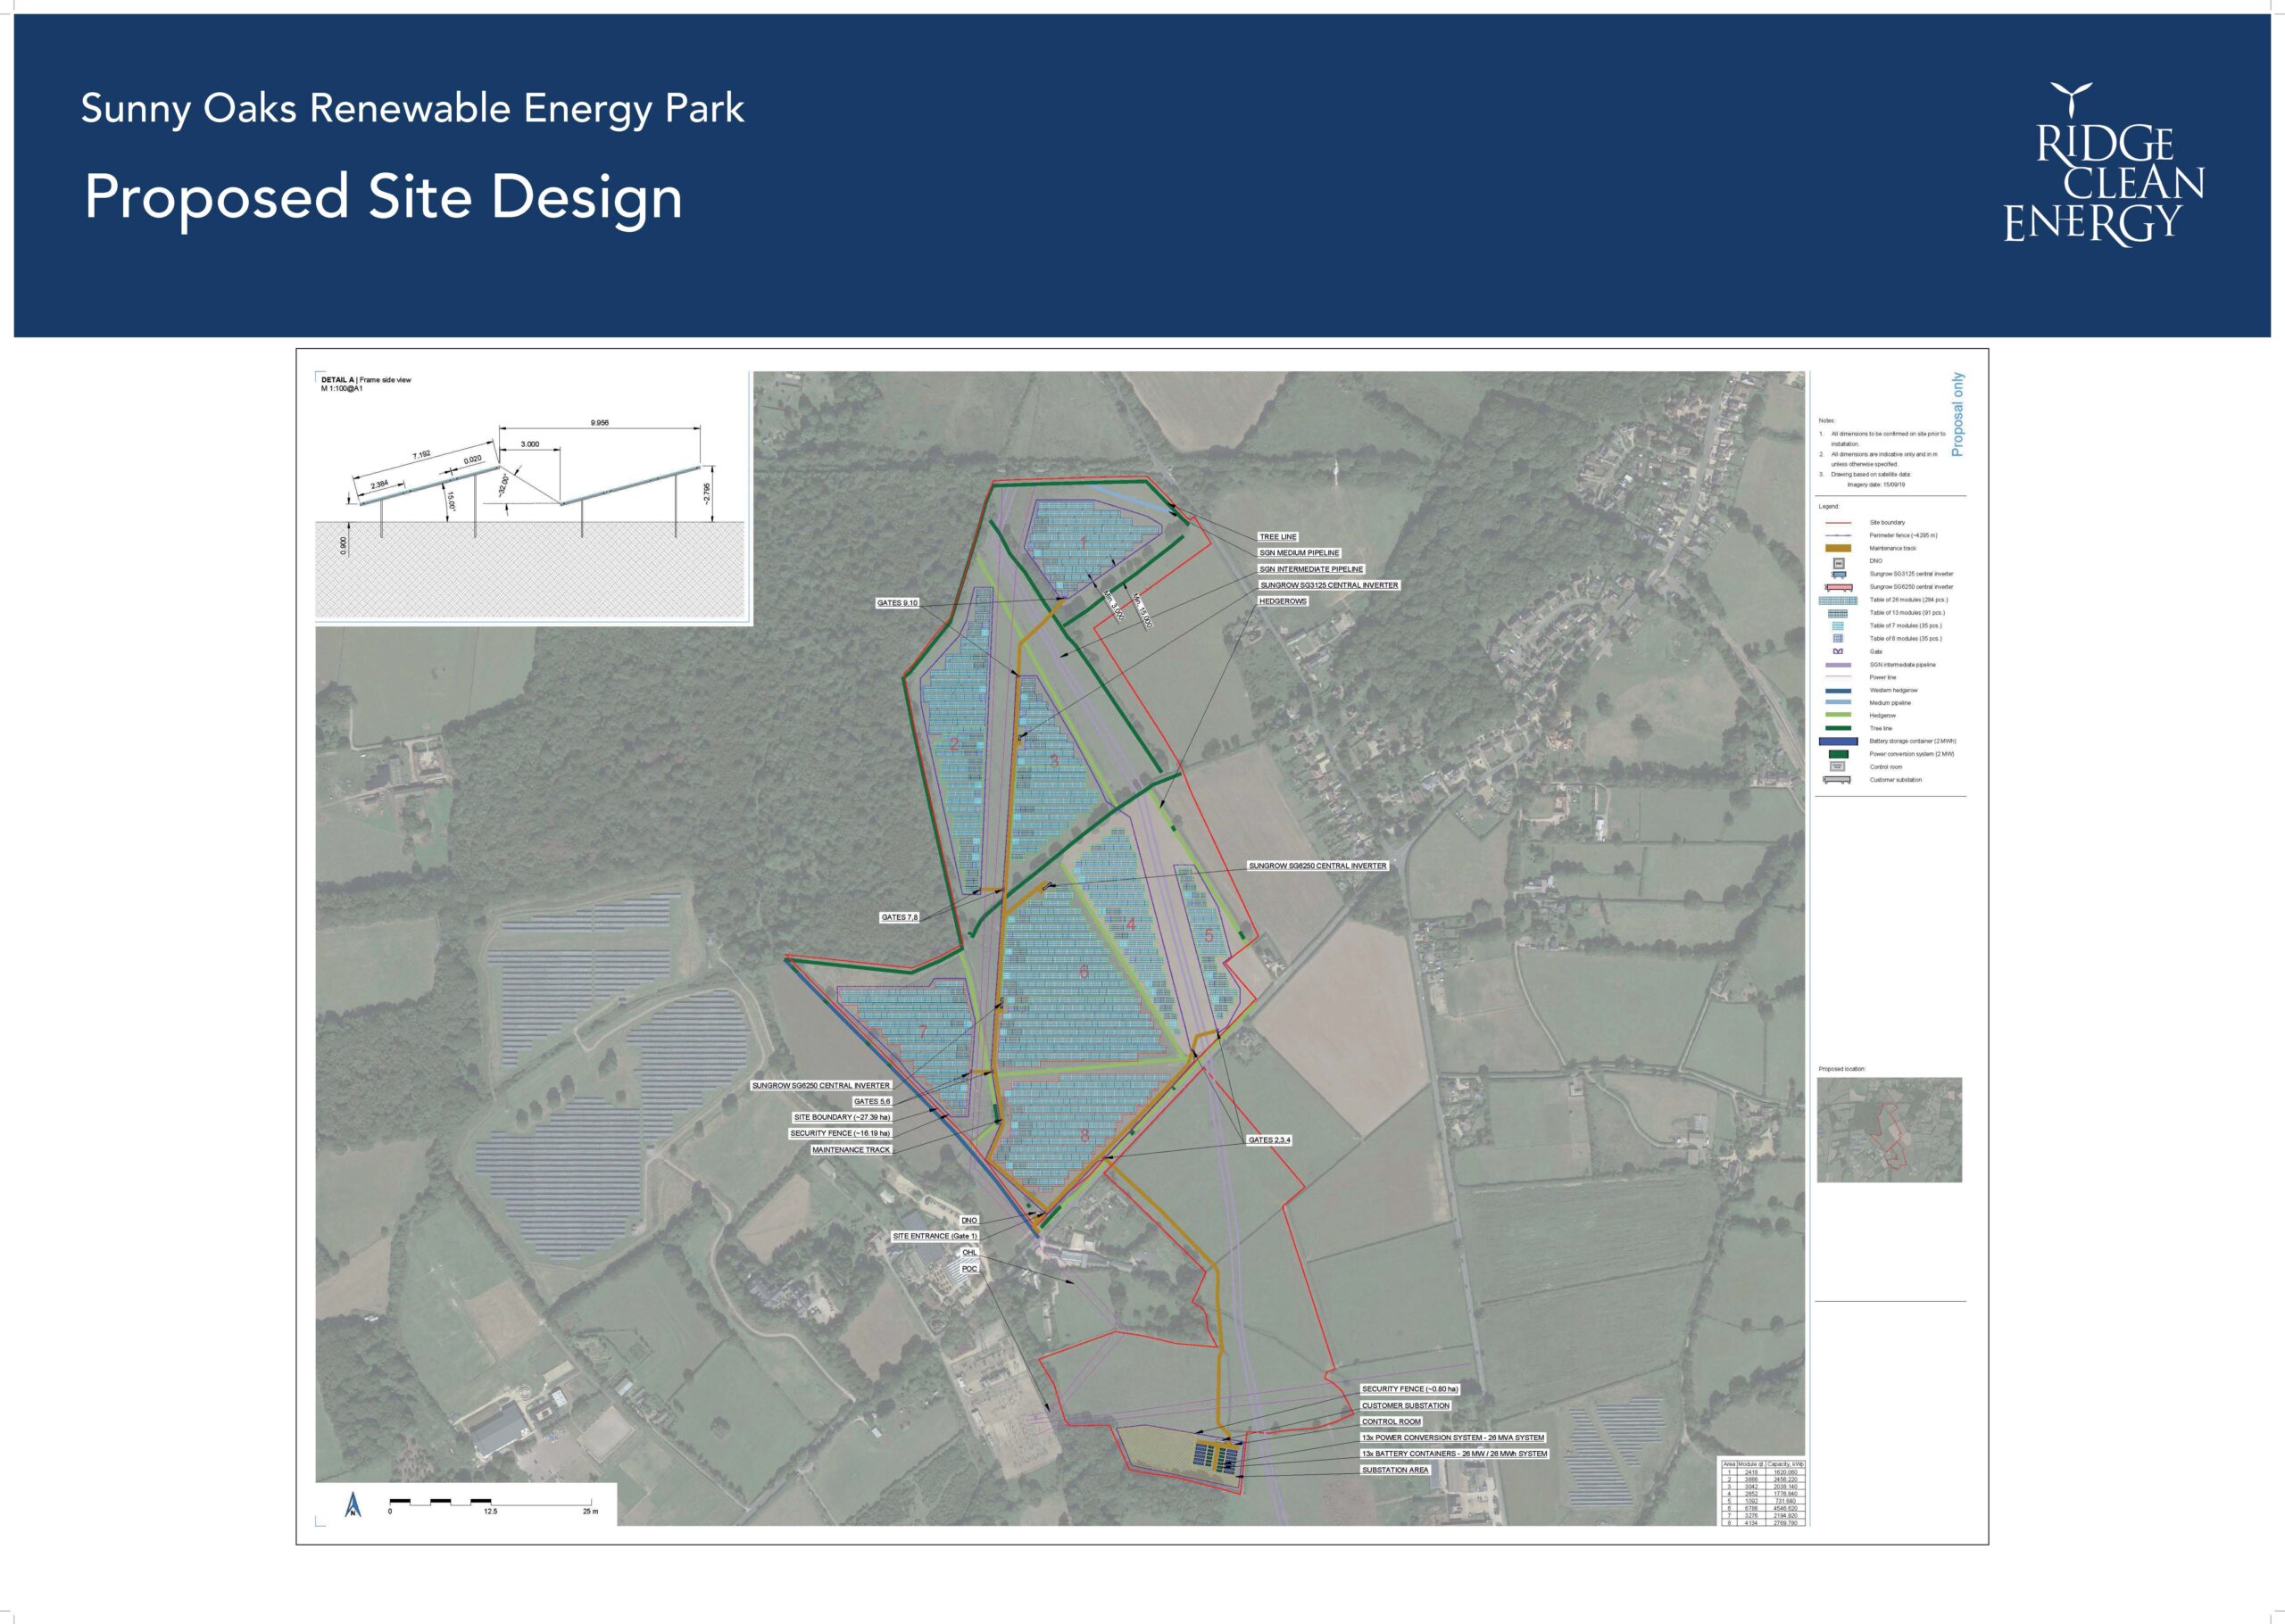Viewport: 2285px width, 1624px height.
Task: Click the Tree line dark green swatch
Action: pyautogui.click(x=1839, y=729)
